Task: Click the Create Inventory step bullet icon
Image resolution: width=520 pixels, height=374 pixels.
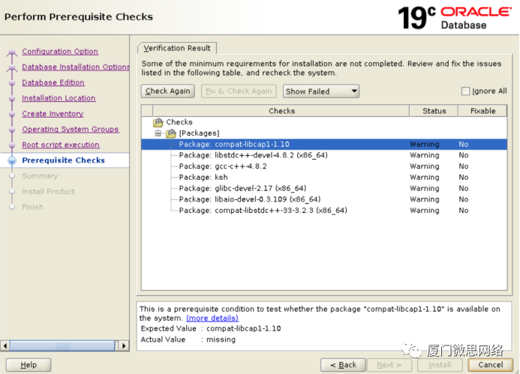Action: (12, 114)
